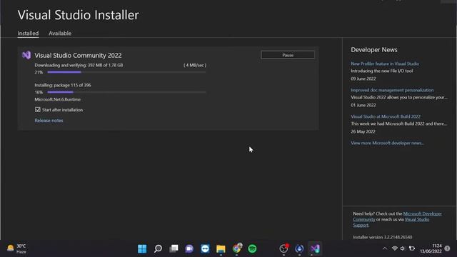The height and width of the screenshot is (257, 457).
Task: Click the '09 June 2022' news date
Action: 363,79
